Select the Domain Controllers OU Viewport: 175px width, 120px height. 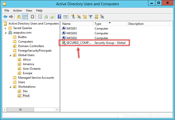point(31,46)
